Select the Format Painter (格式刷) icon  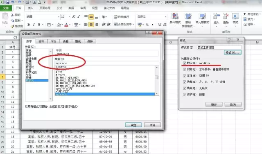coord(13,26)
